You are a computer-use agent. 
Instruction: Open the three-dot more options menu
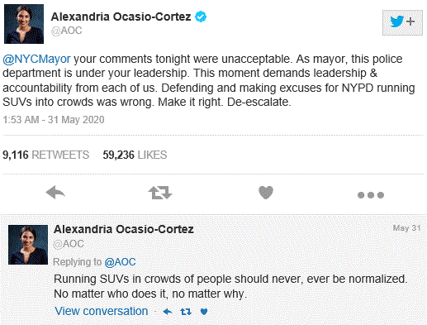(371, 195)
